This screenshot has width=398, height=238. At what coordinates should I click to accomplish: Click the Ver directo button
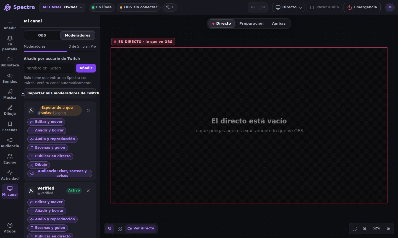[x=141, y=229]
